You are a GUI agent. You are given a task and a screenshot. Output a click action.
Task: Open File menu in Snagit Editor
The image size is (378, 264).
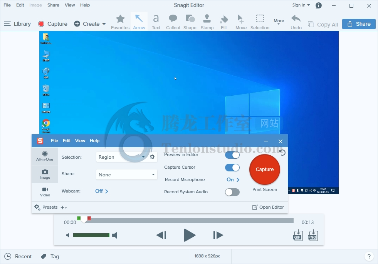point(7,5)
